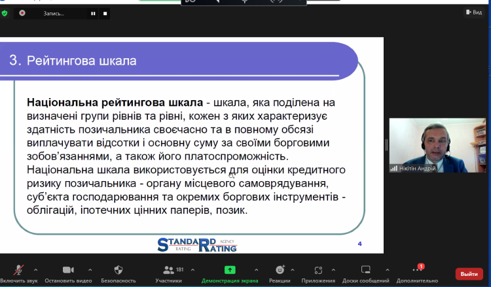Pause the recording in Запись indicator
491x287 pixels.
click(x=93, y=13)
